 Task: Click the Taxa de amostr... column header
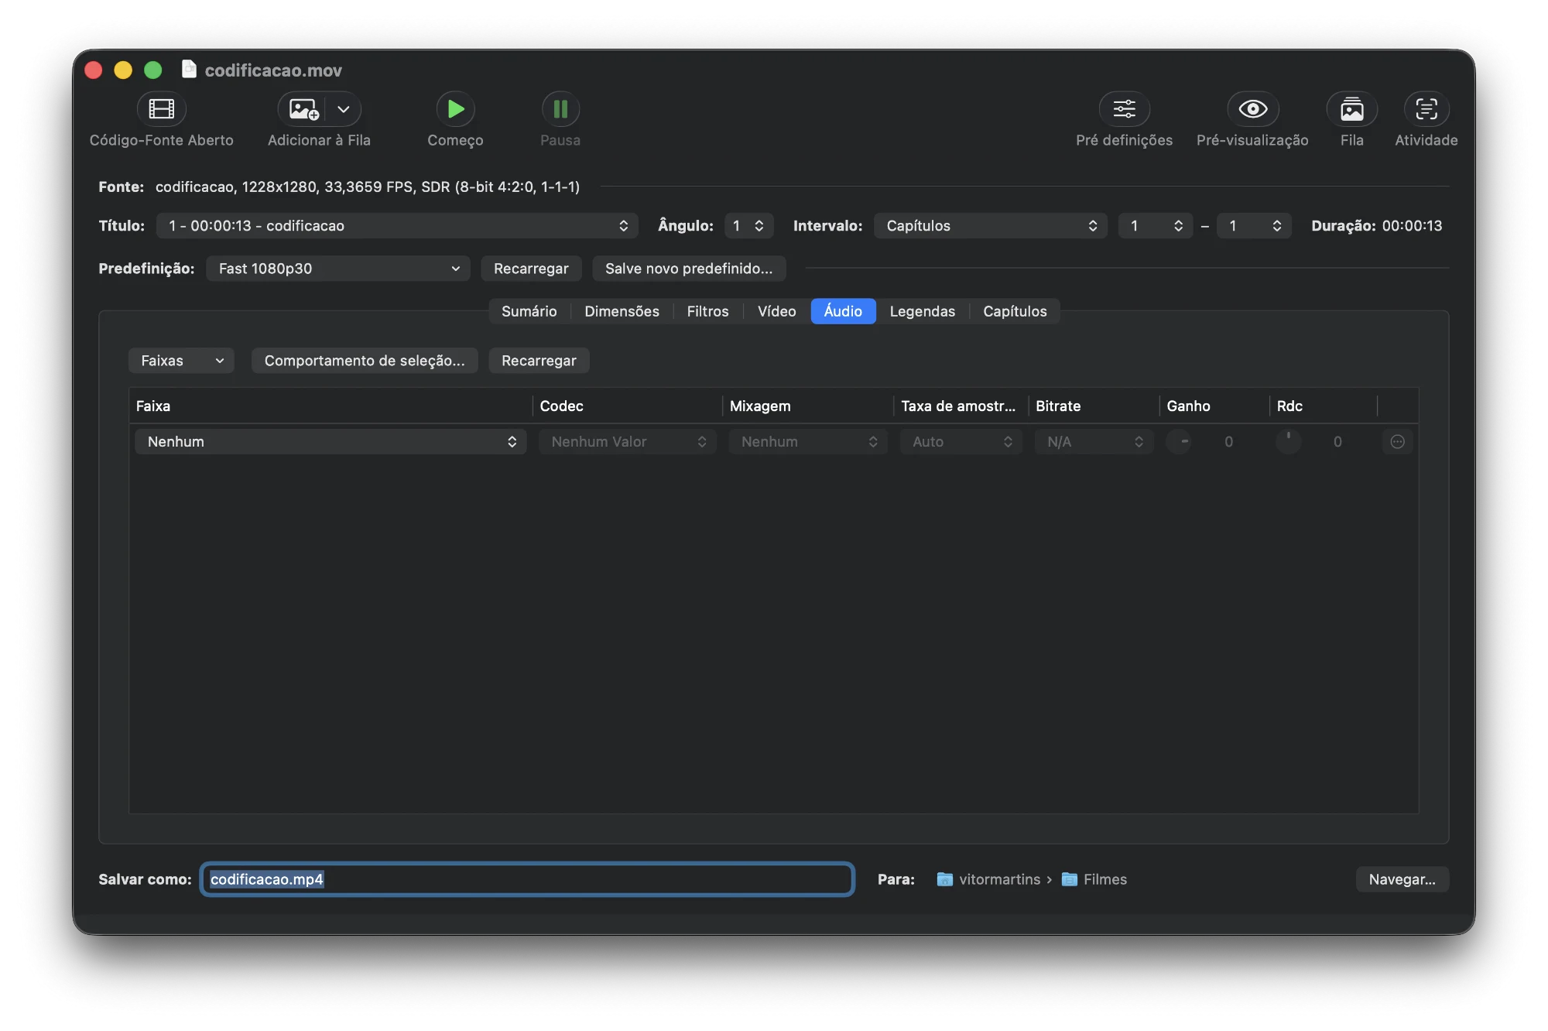[961, 406]
